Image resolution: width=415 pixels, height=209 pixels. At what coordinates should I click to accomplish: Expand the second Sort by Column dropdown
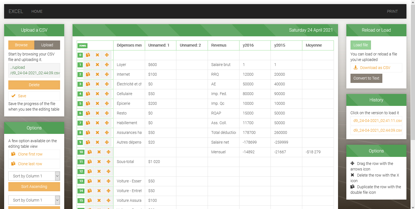34,200
